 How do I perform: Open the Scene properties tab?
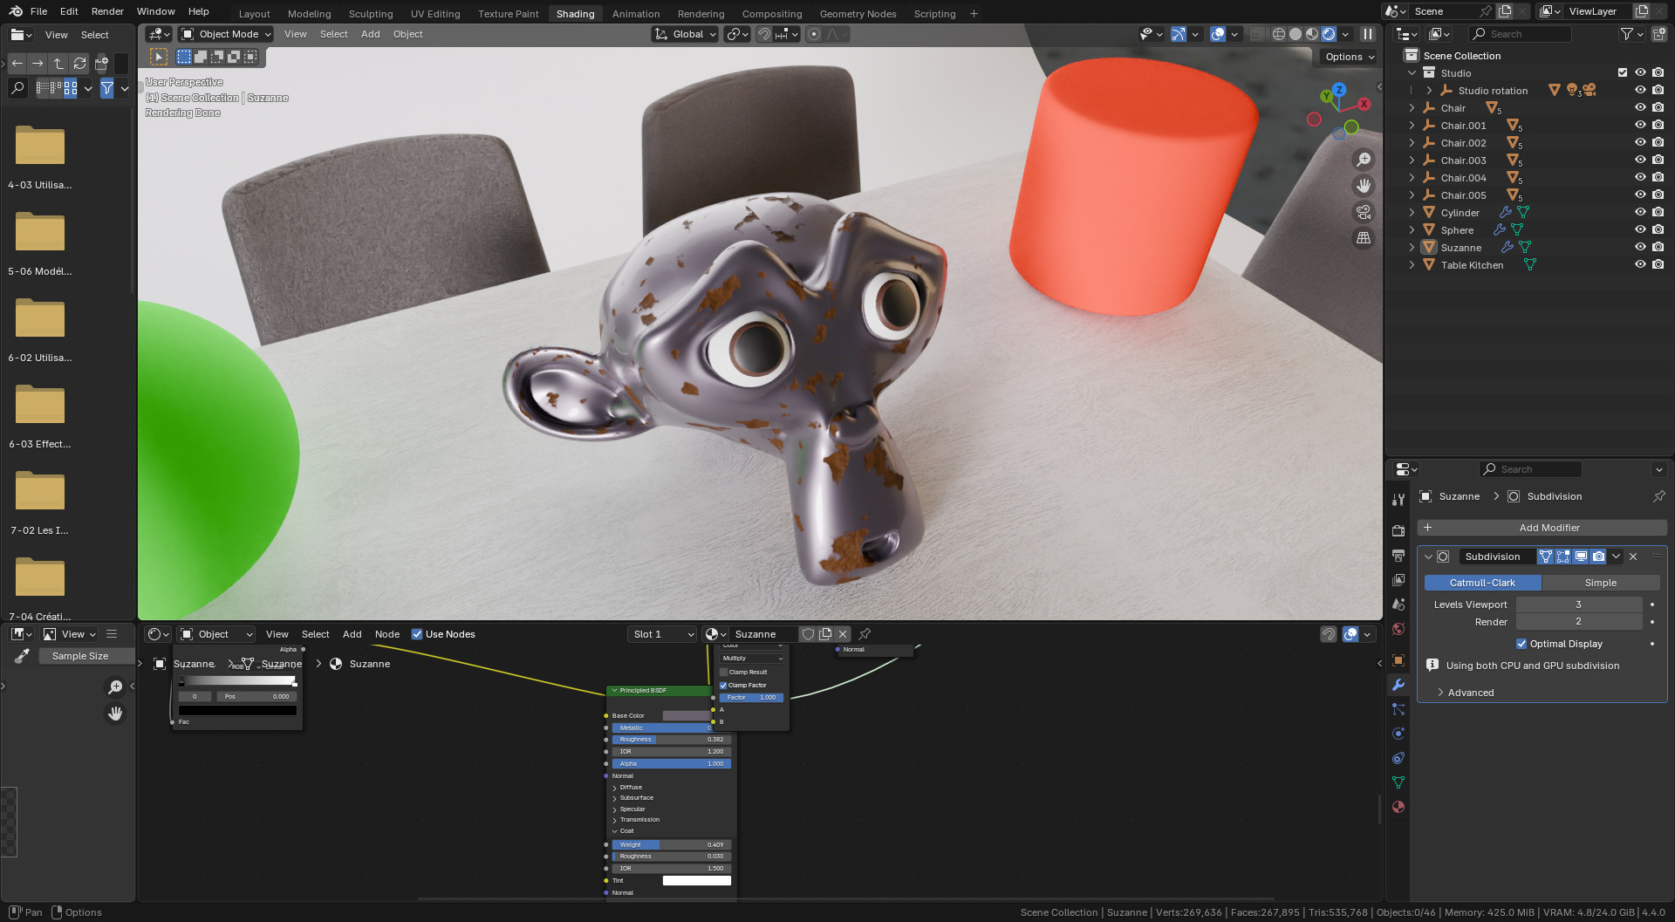tap(1398, 604)
